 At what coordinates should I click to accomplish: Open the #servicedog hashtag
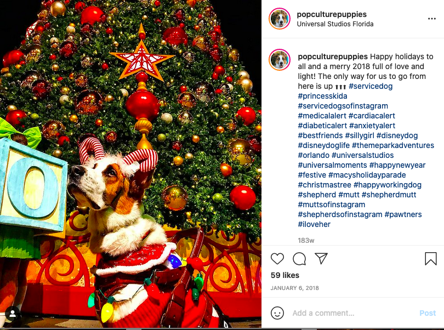coord(371,86)
